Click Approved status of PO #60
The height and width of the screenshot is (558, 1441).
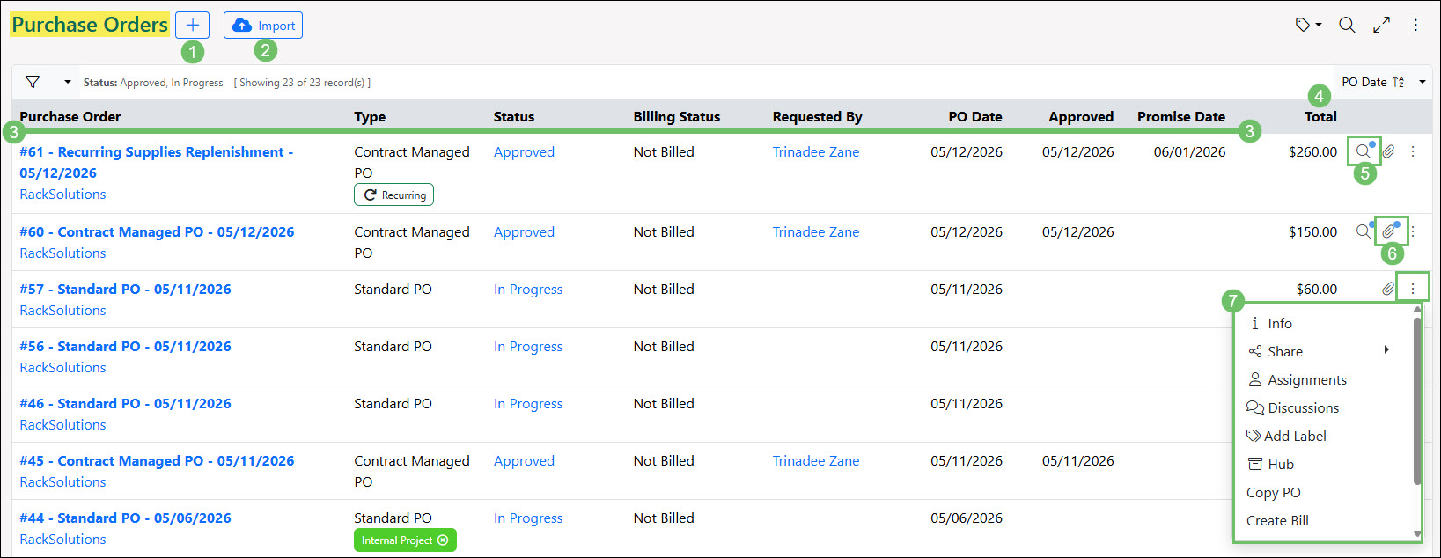(x=524, y=231)
